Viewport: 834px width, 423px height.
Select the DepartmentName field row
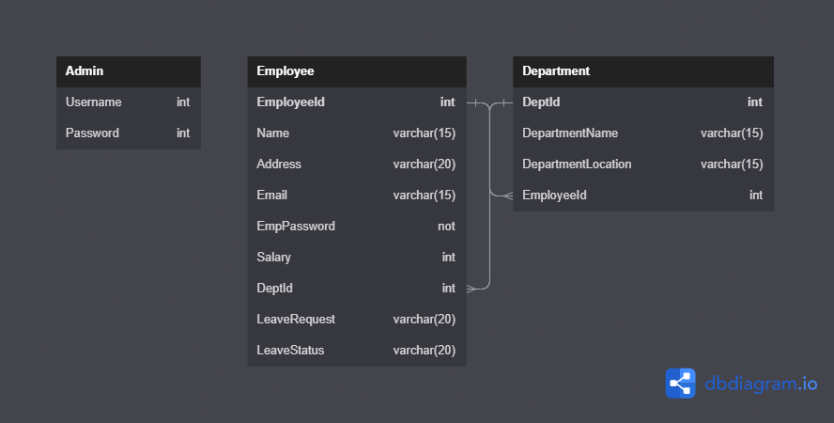tap(642, 133)
